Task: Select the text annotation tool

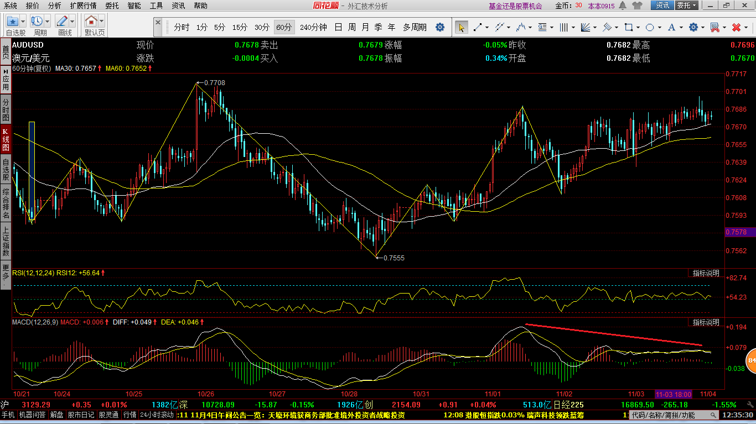Action: pos(671,27)
